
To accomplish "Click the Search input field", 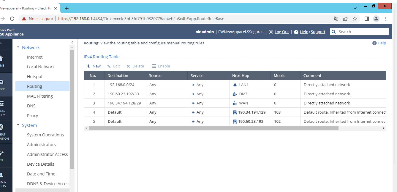I will click(362, 32).
